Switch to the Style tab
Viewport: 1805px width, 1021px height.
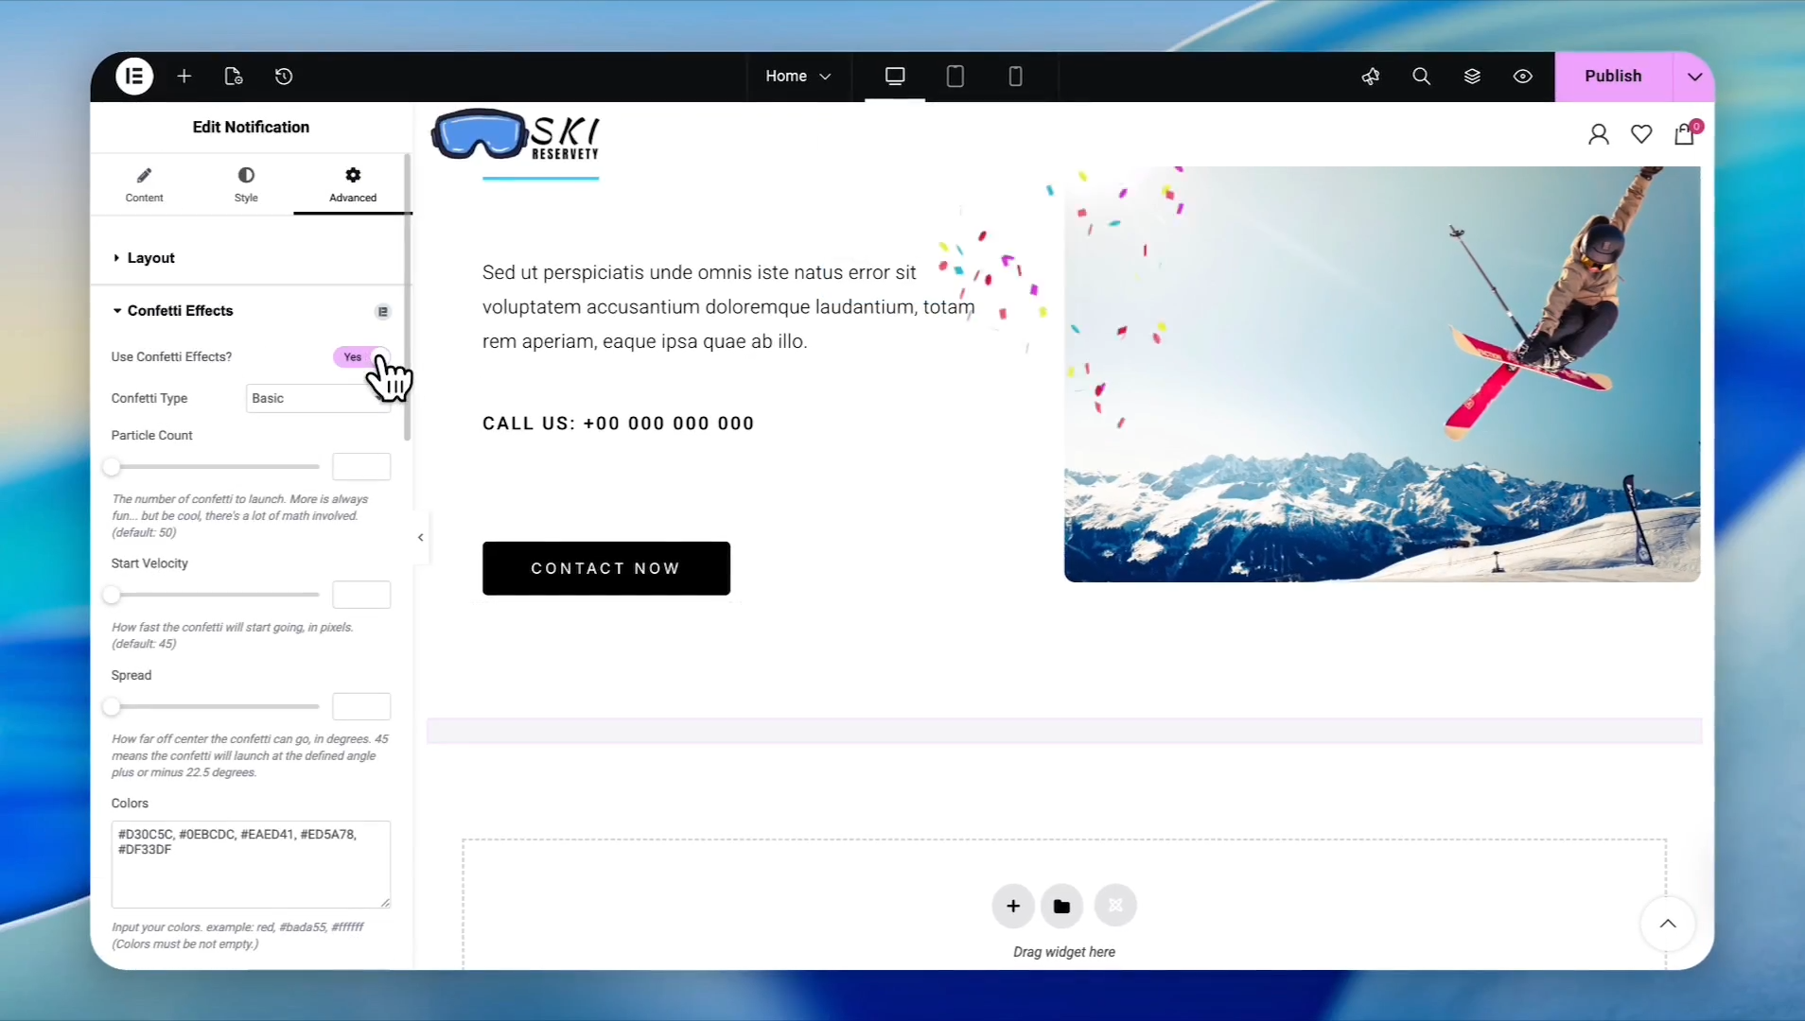(246, 184)
